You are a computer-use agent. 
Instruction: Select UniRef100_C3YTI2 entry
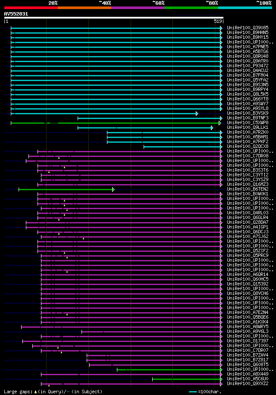click(248, 175)
